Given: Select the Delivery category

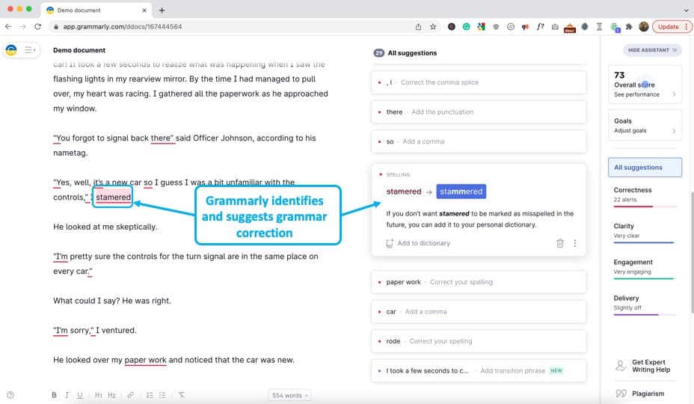Looking at the screenshot, I should [645, 304].
